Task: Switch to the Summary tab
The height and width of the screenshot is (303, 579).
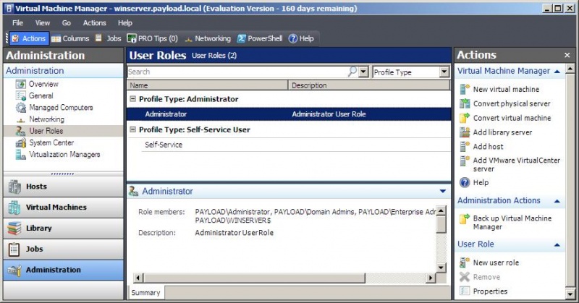Action: tap(145, 292)
